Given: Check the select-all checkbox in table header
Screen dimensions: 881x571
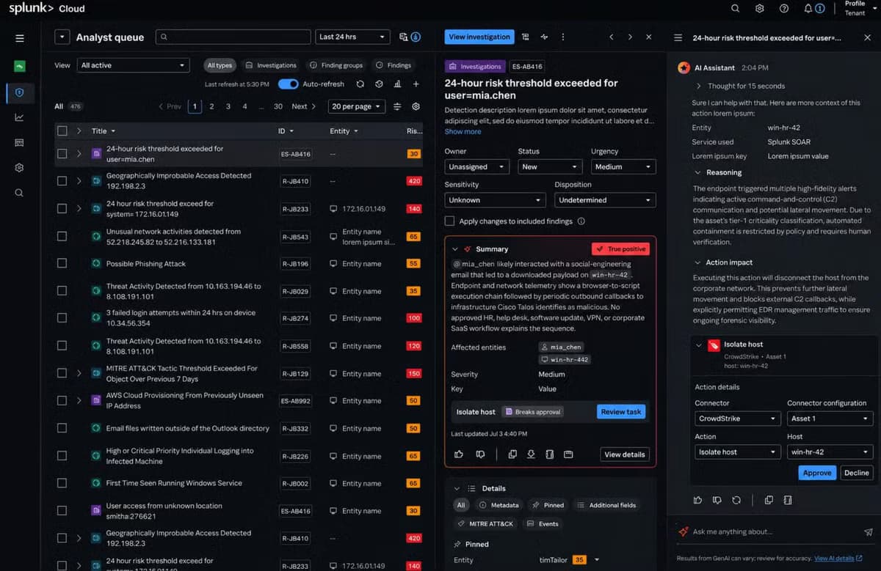Looking at the screenshot, I should (62, 130).
